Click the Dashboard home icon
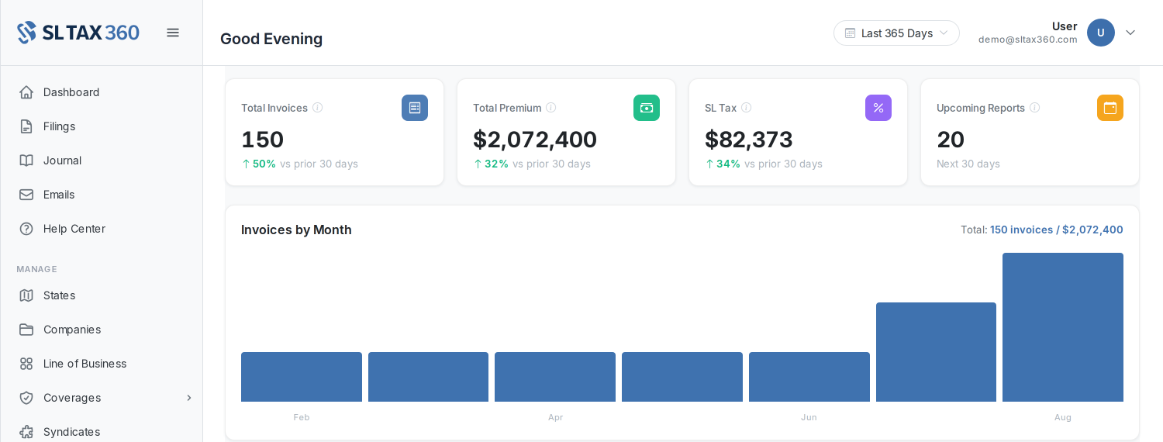 click(26, 92)
